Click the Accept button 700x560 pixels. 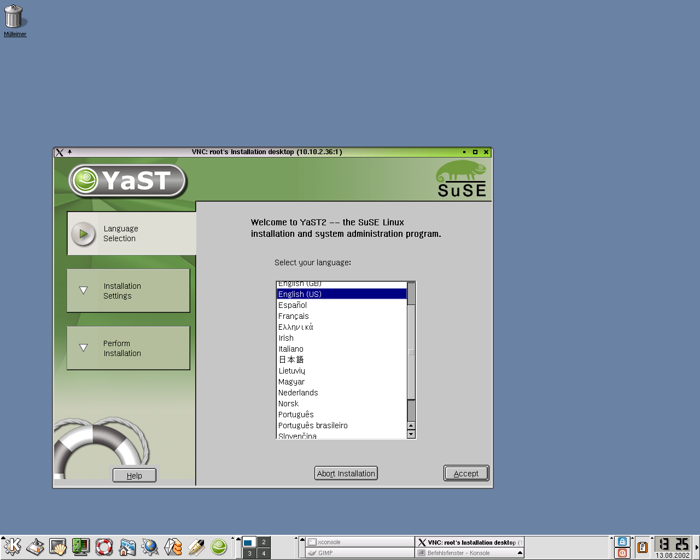point(466,474)
